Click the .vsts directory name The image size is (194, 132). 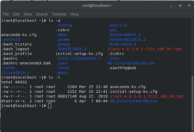(114, 58)
